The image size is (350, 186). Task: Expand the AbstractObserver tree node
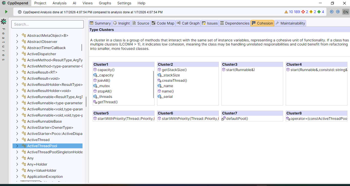(17, 42)
